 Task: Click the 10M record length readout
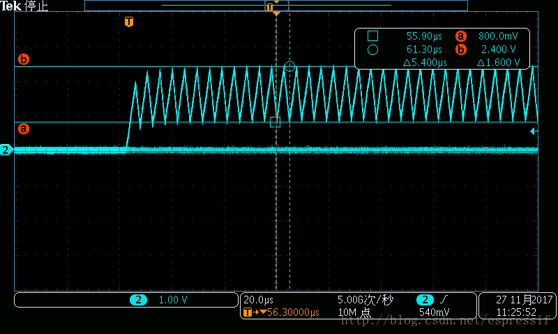point(354,312)
